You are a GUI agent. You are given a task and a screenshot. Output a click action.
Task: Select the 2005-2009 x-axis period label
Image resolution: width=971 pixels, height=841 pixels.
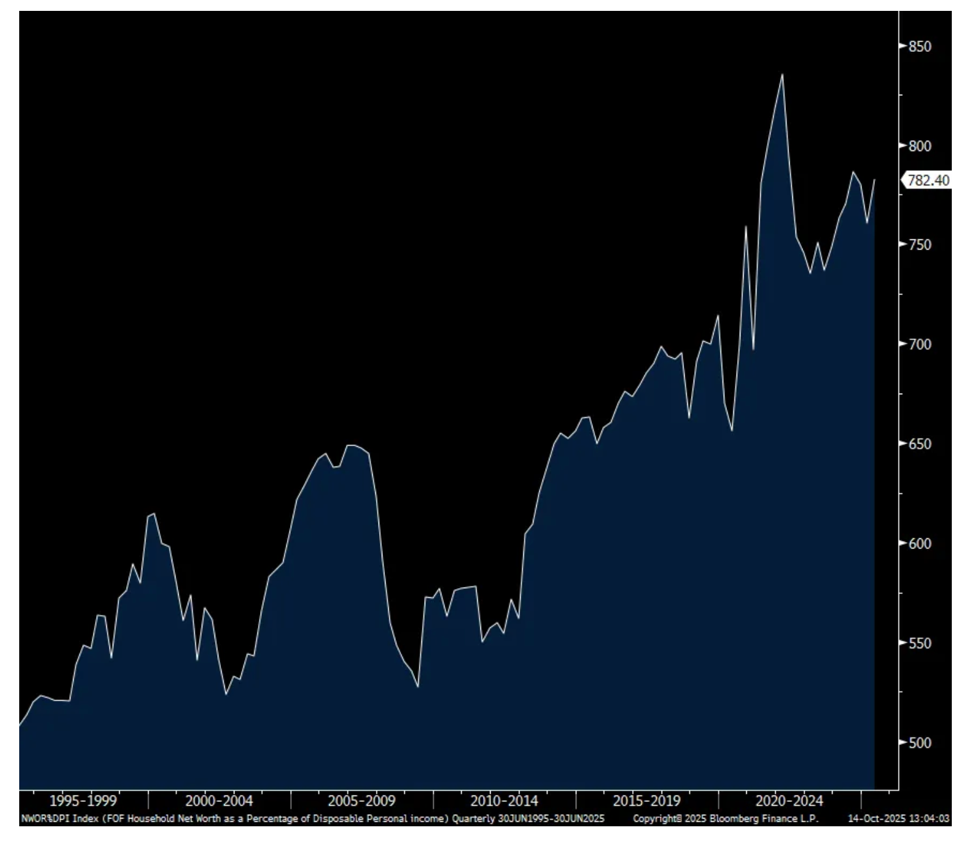pos(362,801)
